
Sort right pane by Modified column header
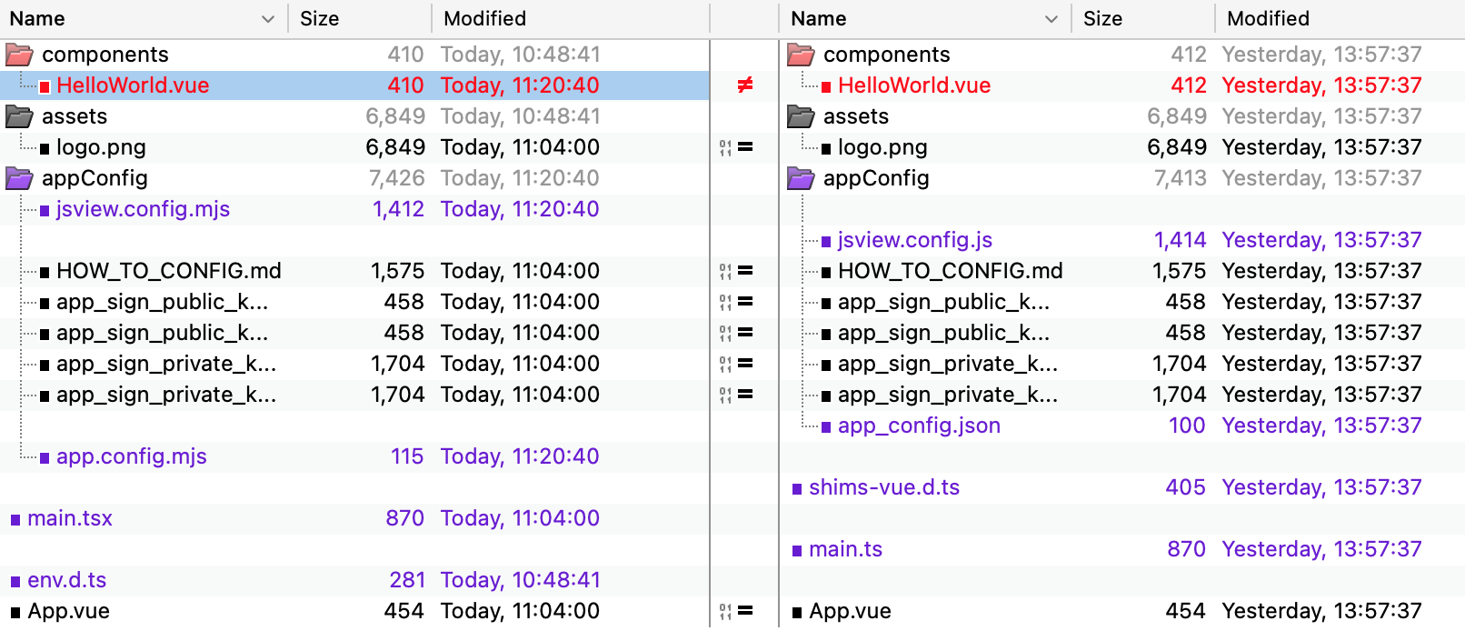[x=1268, y=19]
